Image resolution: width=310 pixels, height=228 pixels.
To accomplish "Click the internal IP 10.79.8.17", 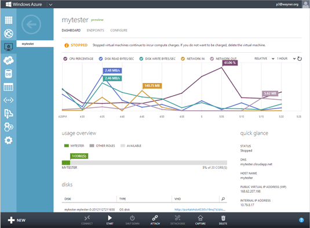I will 247,205.
